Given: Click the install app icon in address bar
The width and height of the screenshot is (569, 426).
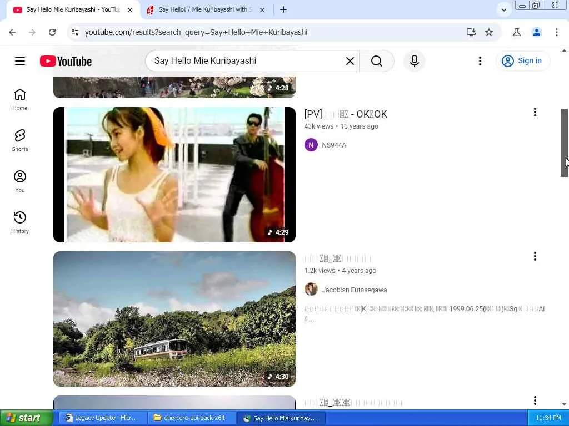Looking at the screenshot, I should (471, 32).
